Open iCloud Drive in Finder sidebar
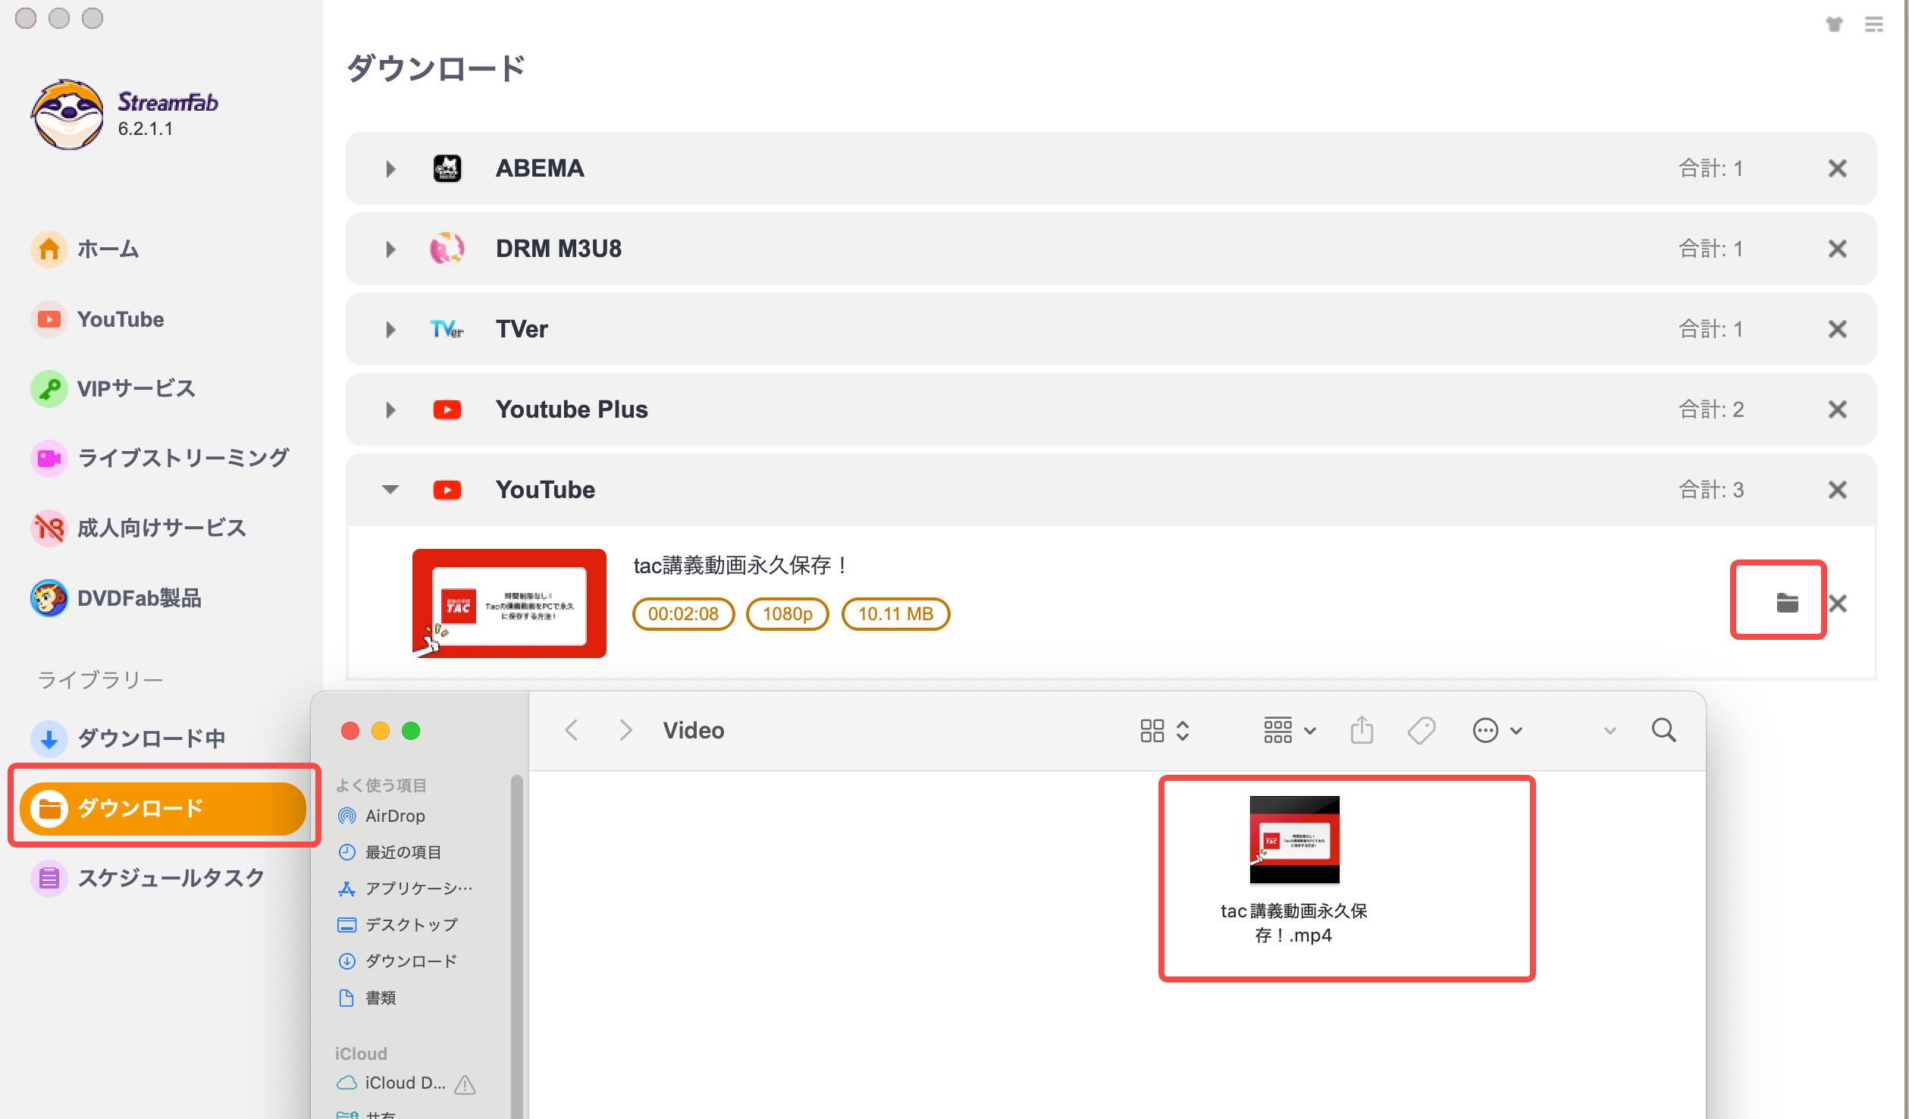 pyautogui.click(x=393, y=1083)
